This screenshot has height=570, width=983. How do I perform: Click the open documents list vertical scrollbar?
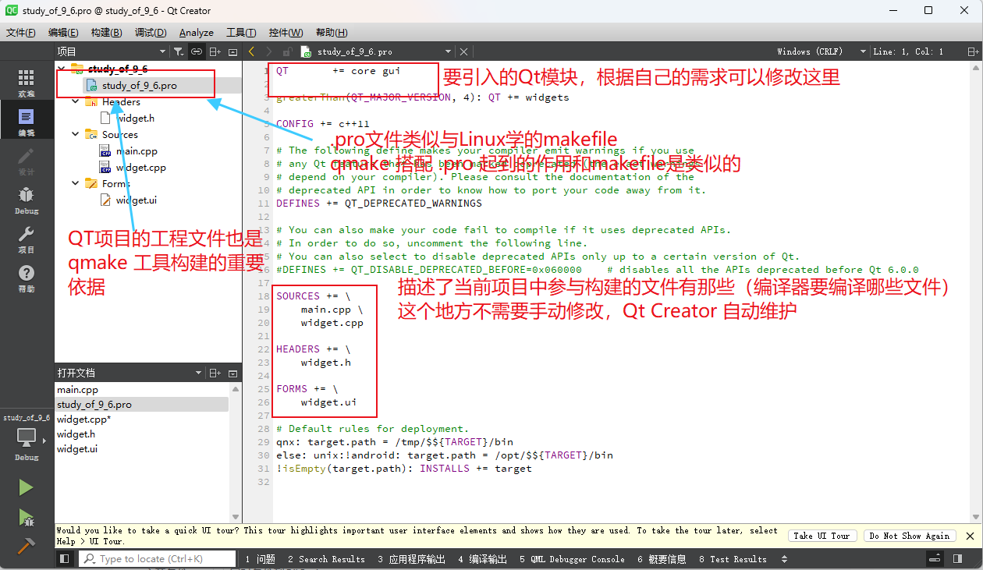pyautogui.click(x=236, y=452)
